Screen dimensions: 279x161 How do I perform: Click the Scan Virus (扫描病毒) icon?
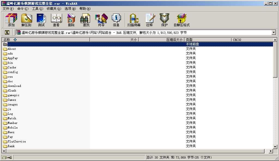(x=134, y=20)
